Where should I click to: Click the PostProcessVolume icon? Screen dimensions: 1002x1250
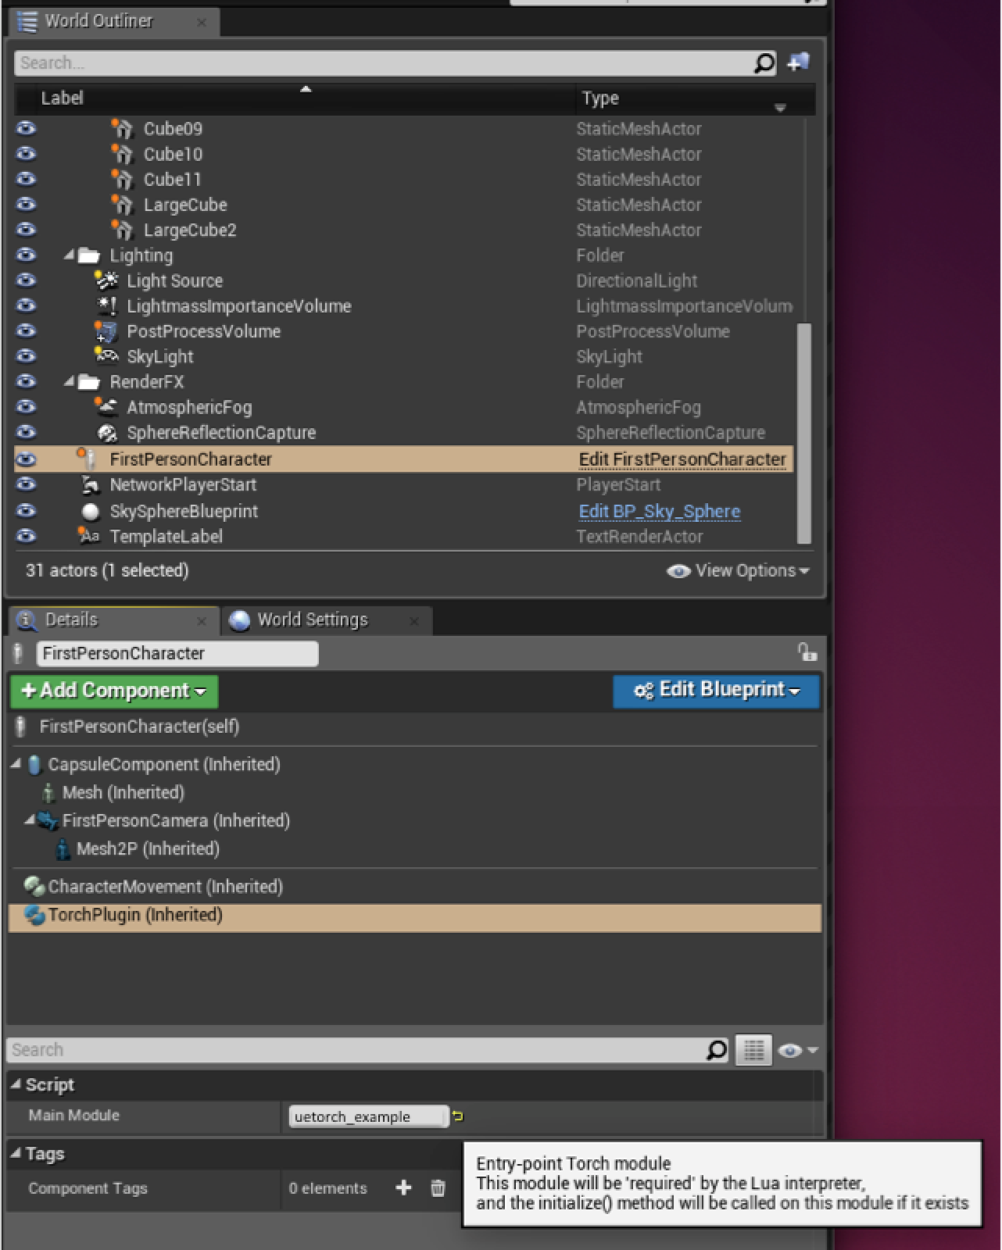pos(106,331)
